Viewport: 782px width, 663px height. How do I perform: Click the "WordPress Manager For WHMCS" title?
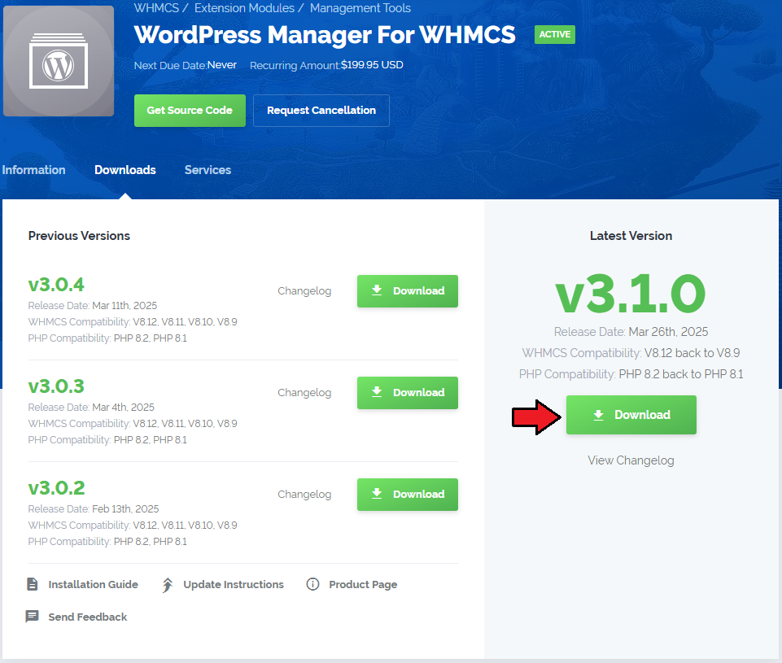[x=325, y=35]
